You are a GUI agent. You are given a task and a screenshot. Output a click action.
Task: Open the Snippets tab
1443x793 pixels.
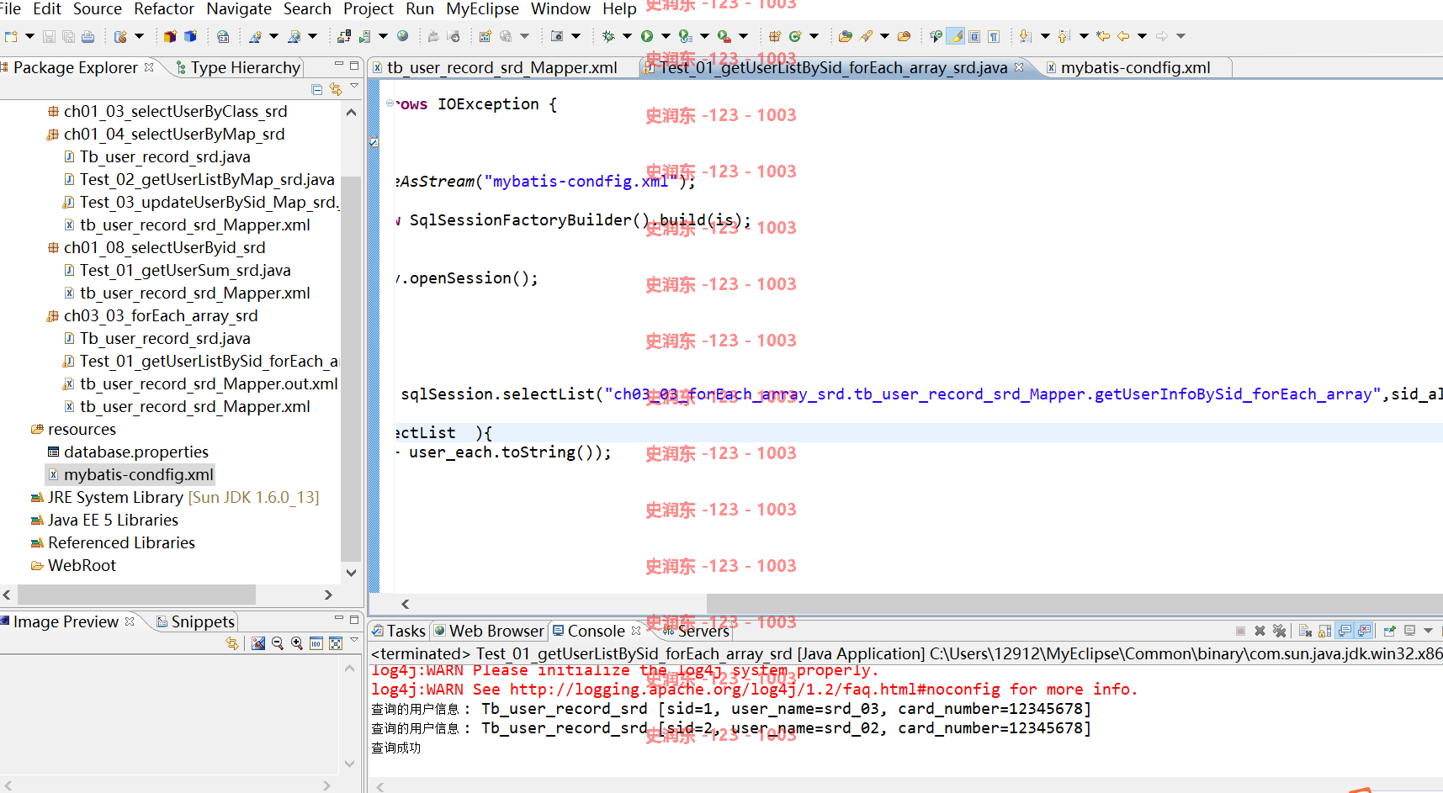pyautogui.click(x=195, y=621)
